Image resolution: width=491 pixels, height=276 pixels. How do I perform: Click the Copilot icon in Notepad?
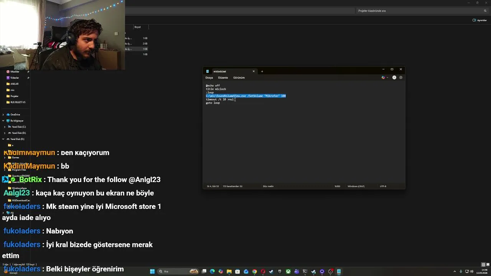point(383,77)
